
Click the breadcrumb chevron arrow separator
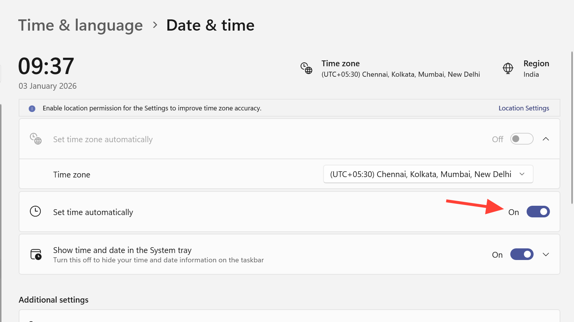coord(155,25)
